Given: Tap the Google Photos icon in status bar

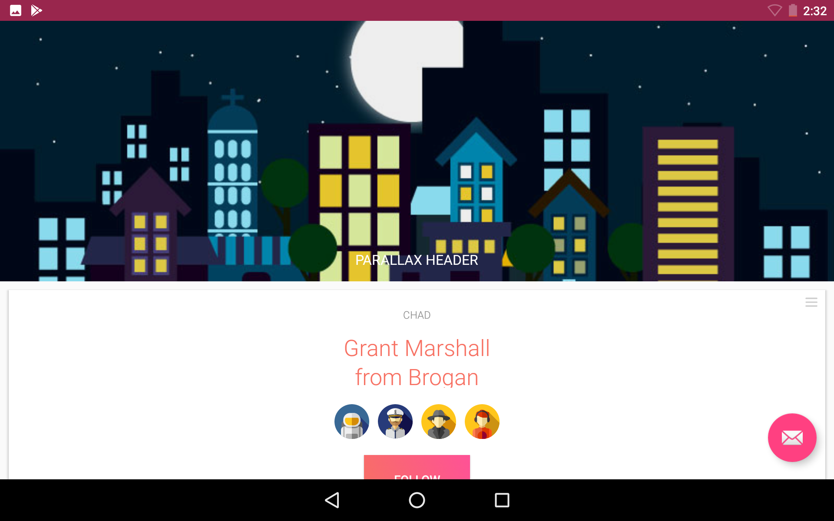Looking at the screenshot, I should point(15,10).
